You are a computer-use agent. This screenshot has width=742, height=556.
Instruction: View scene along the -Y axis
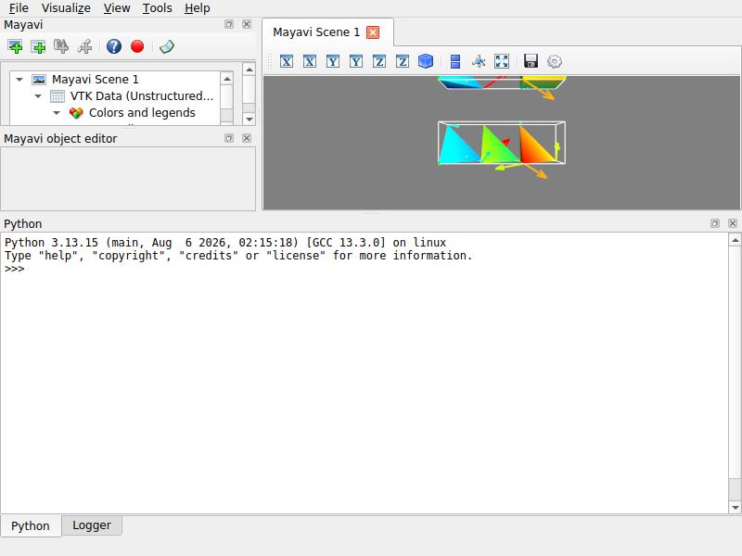(x=333, y=61)
